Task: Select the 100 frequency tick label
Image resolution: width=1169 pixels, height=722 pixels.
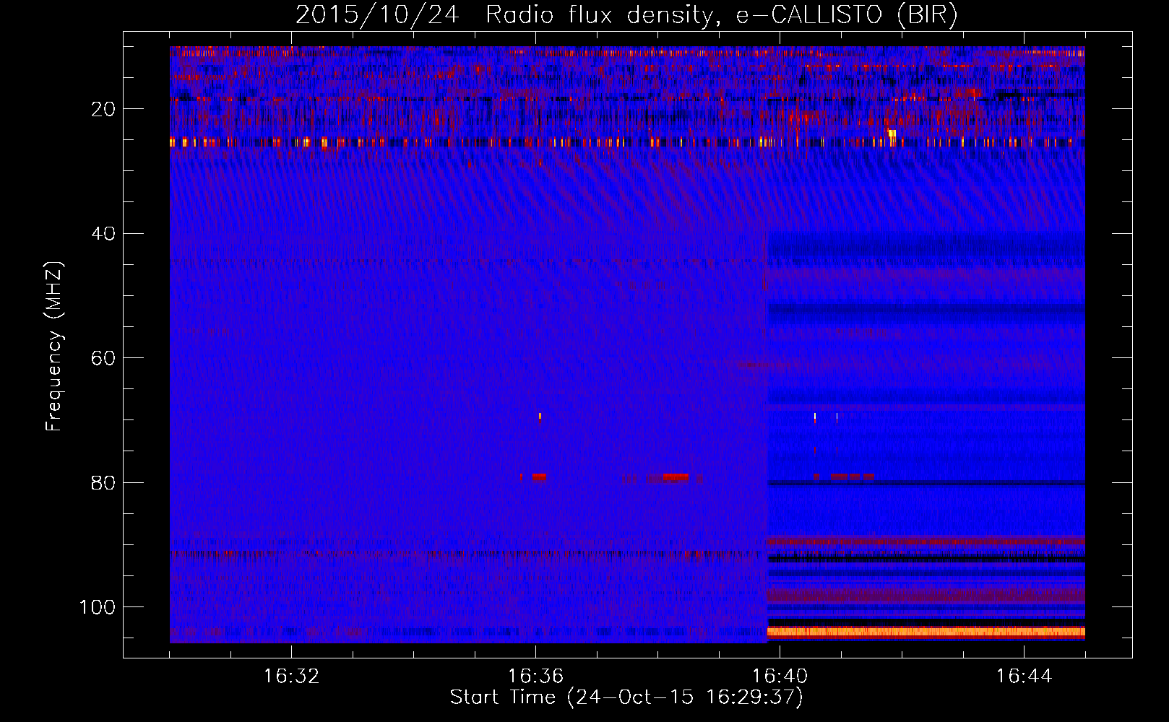Action: click(98, 607)
